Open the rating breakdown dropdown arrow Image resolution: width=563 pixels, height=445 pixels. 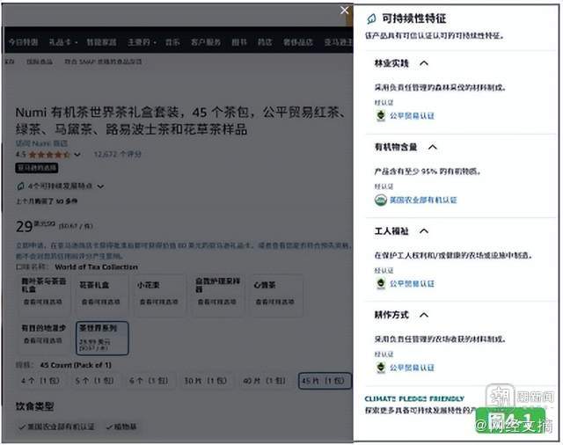pos(77,155)
